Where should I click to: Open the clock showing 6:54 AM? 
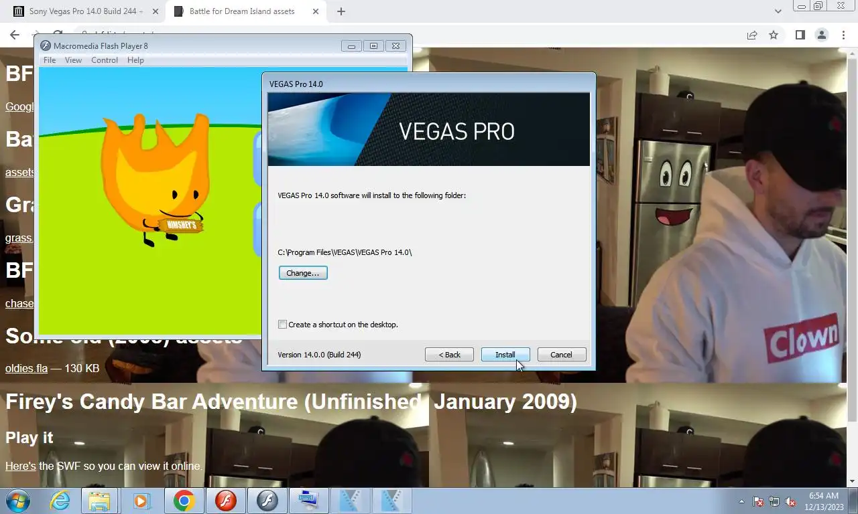(x=824, y=501)
